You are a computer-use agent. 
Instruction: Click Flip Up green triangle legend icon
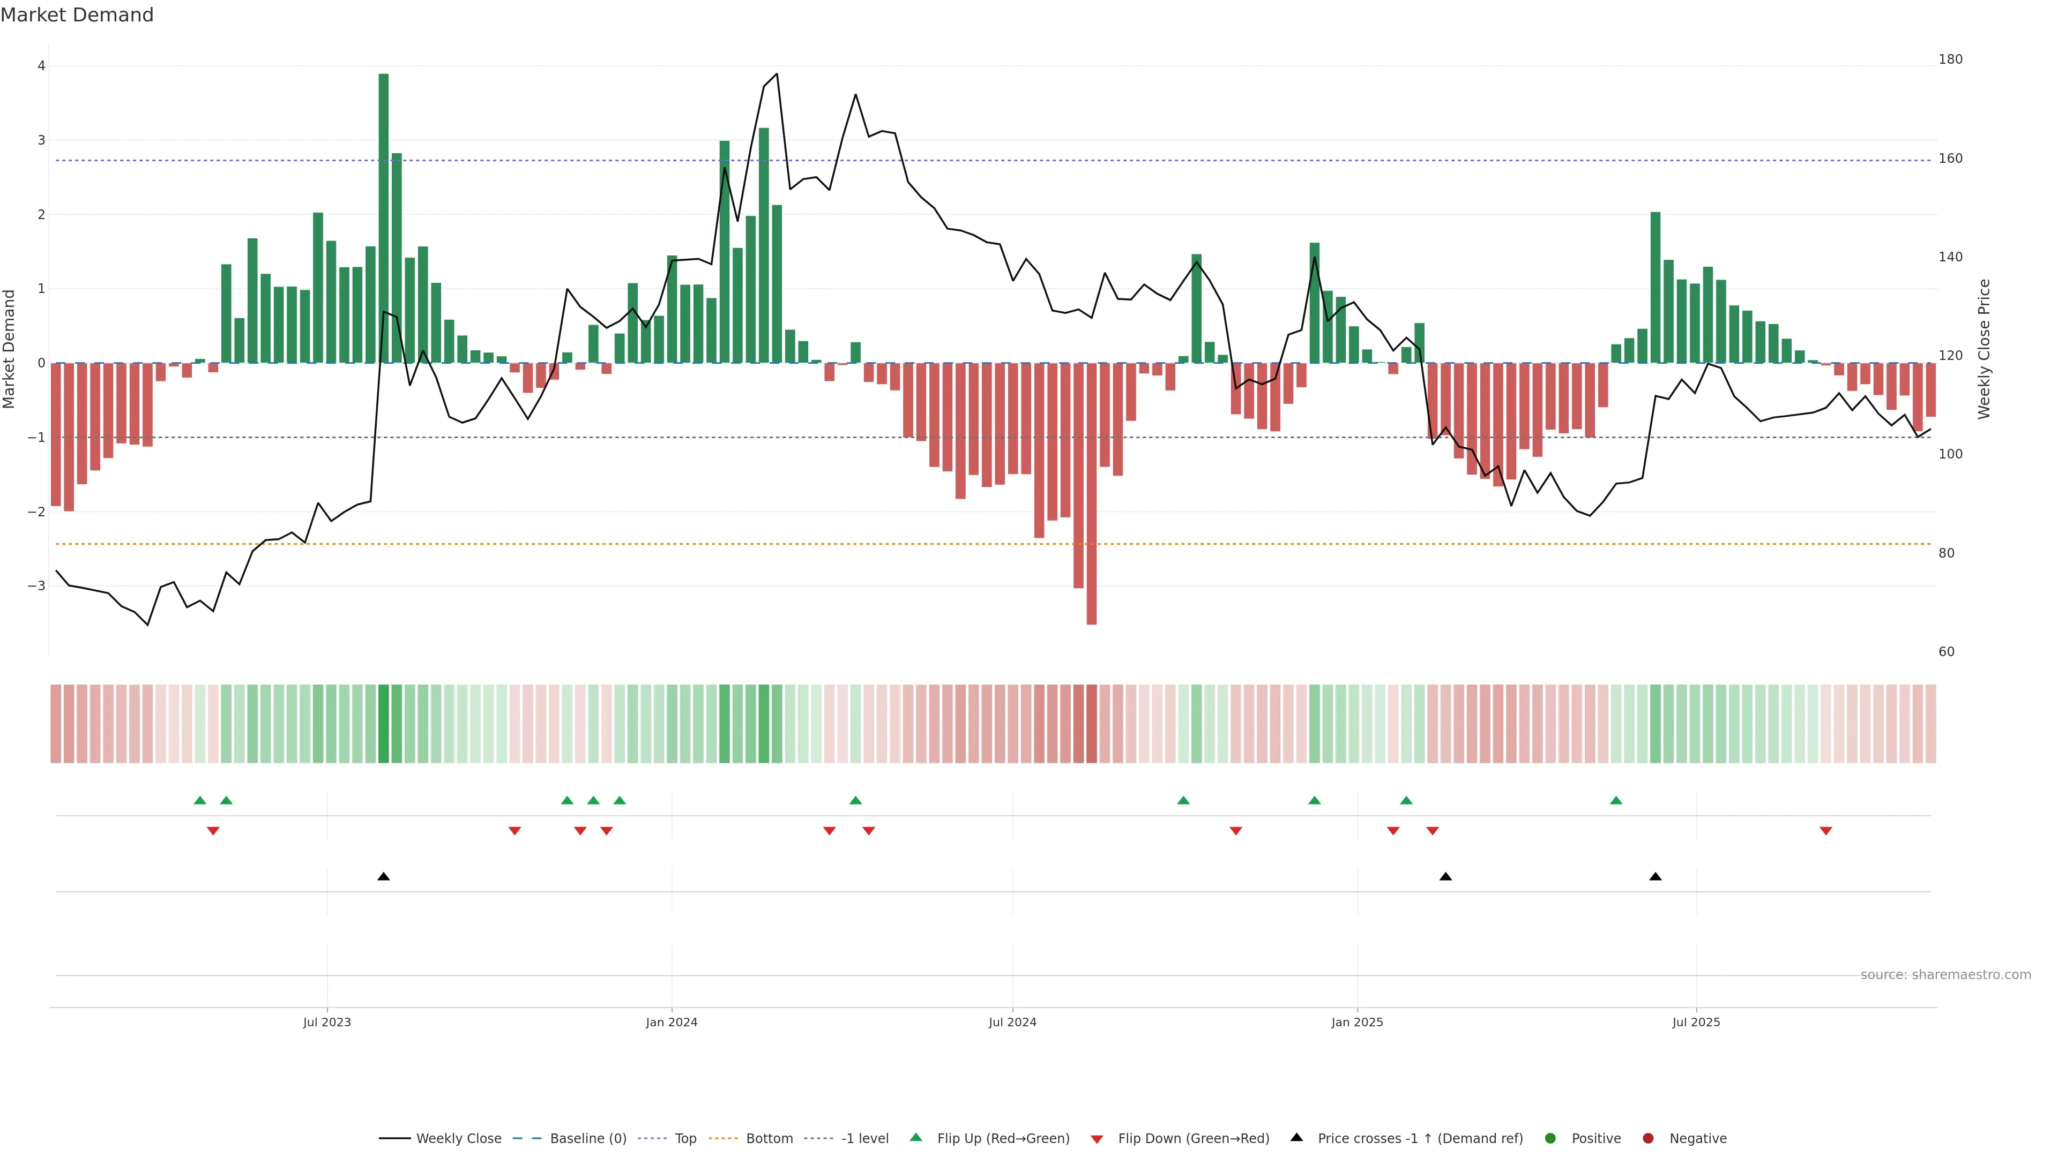click(916, 1138)
